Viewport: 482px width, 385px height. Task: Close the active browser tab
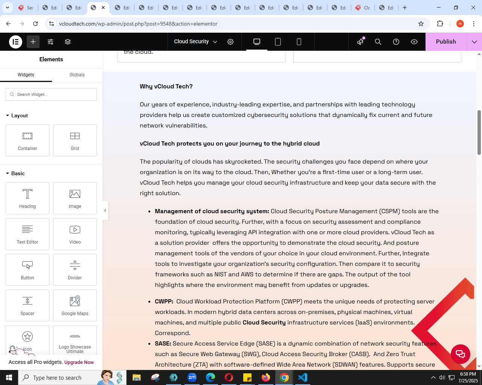[103, 8]
